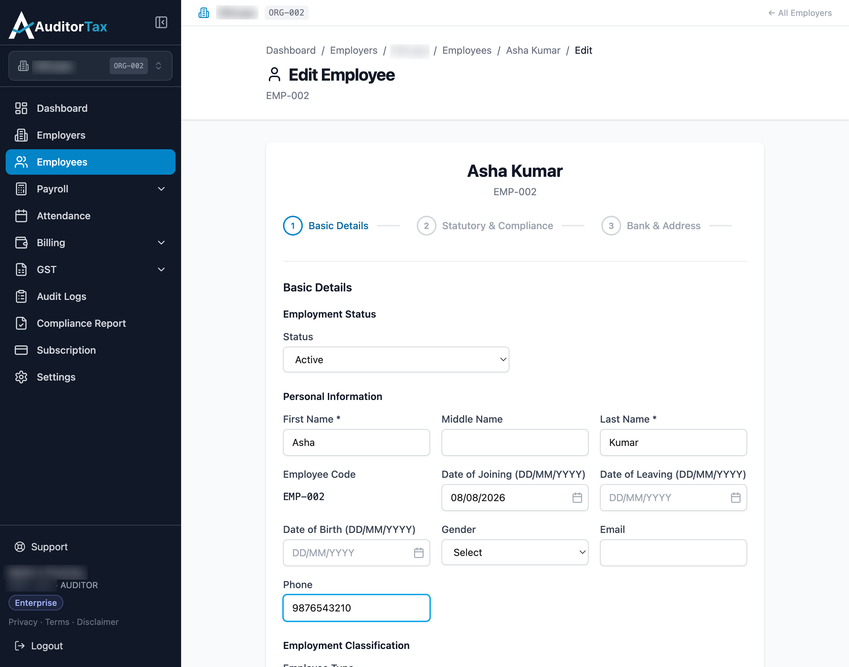Click the Logout icon
Viewport: 849px width, 667px height.
click(19, 646)
